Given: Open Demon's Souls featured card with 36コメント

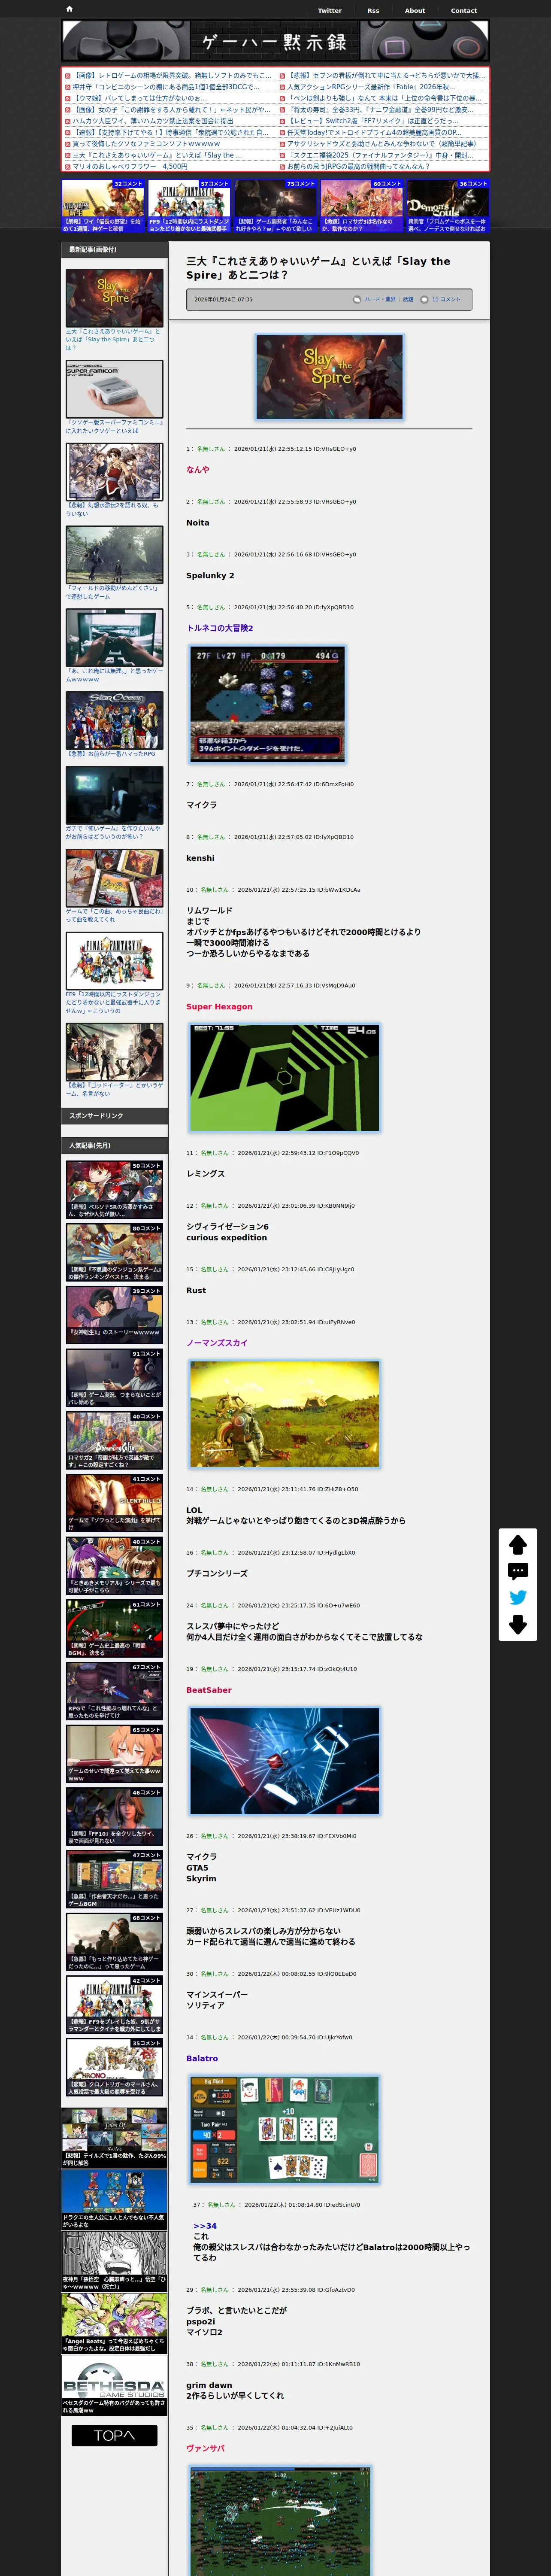Looking at the screenshot, I should [x=448, y=206].
